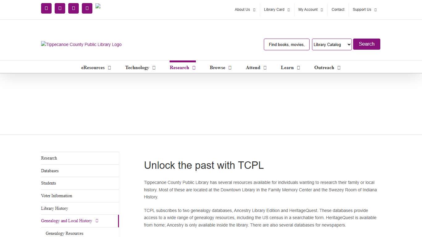Click the broken image icon beside social icons
Screen dimensions: 422x237
tap(98, 6)
